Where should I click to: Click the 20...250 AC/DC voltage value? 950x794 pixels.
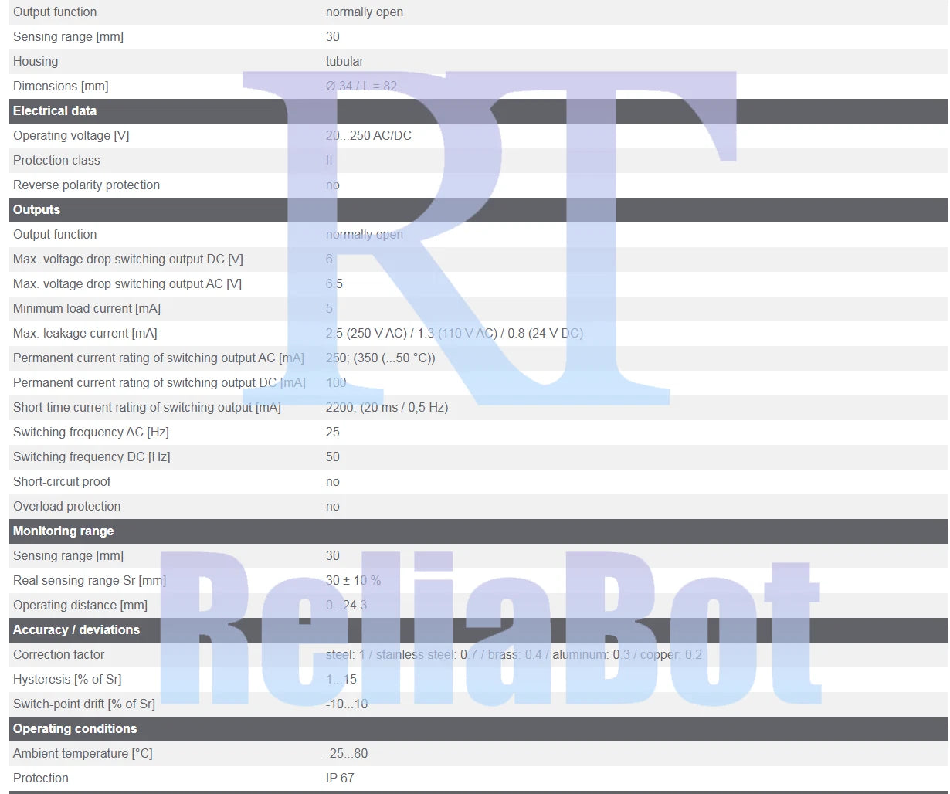click(368, 136)
